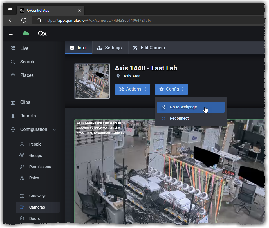This screenshot has width=269, height=228.
Task: Select Doors under Configuration
Action: (34, 218)
